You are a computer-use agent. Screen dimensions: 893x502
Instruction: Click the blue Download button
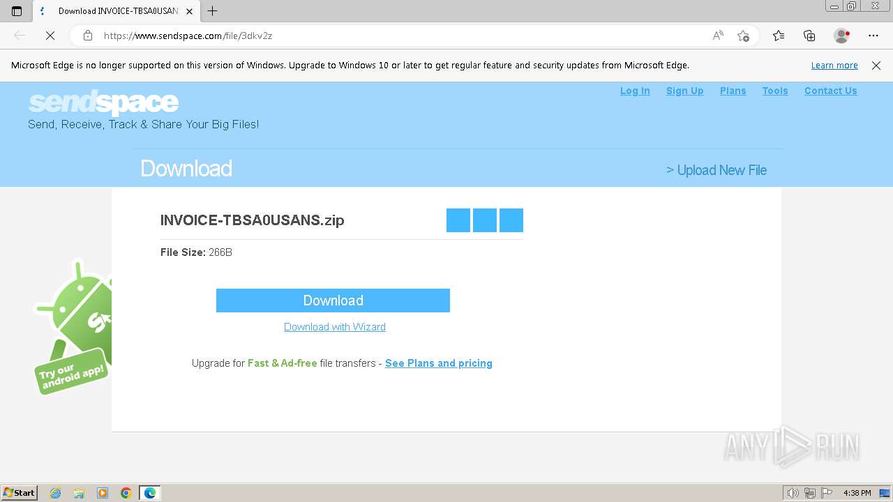click(333, 301)
